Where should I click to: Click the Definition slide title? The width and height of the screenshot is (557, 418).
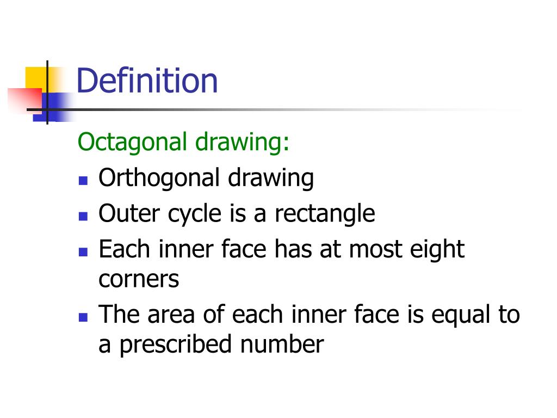coord(147,81)
